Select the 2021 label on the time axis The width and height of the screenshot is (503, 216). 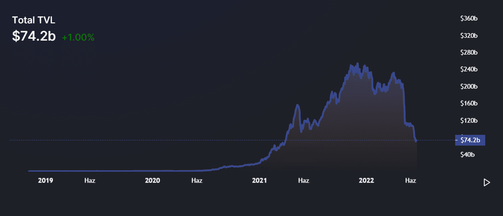point(259,180)
